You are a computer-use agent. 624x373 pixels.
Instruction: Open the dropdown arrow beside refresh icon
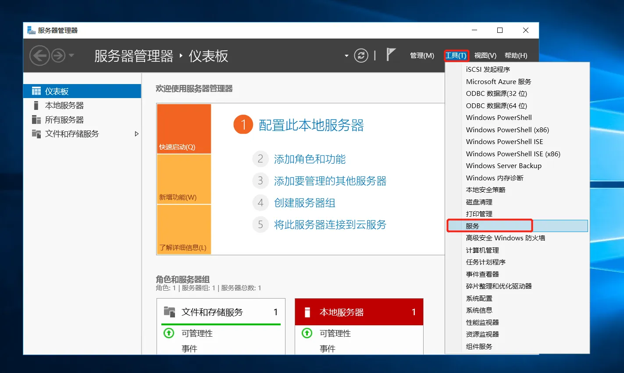point(346,56)
